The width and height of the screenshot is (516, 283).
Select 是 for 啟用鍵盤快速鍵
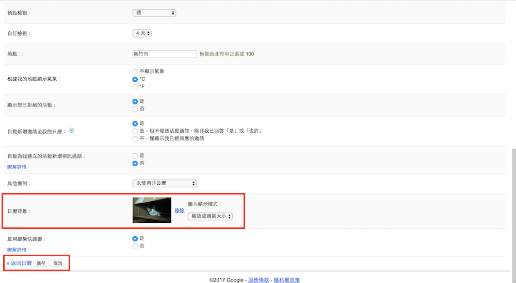coord(135,239)
